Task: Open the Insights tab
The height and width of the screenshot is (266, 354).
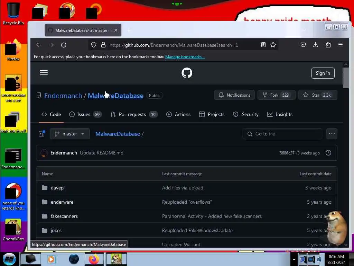Action: (280, 114)
